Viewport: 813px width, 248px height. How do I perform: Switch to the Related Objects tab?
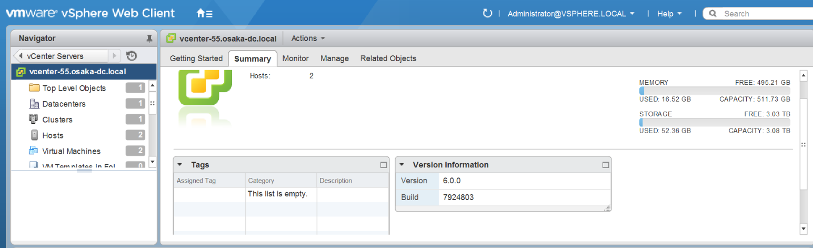(388, 58)
